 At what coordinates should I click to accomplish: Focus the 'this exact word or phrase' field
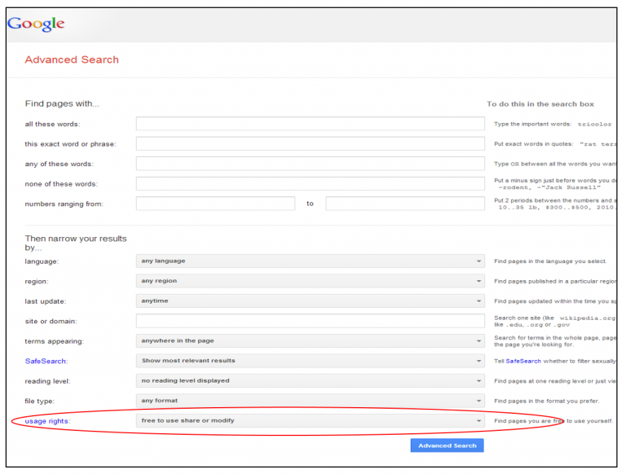pyautogui.click(x=310, y=144)
